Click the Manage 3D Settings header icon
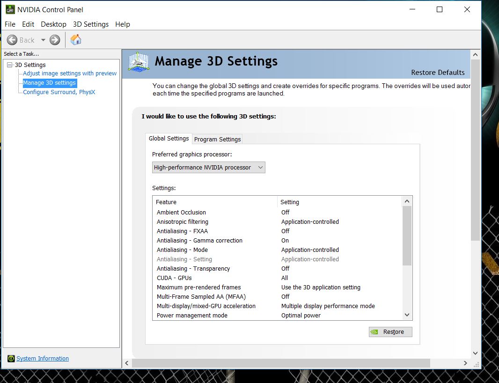The height and width of the screenshot is (383, 499). tap(139, 62)
